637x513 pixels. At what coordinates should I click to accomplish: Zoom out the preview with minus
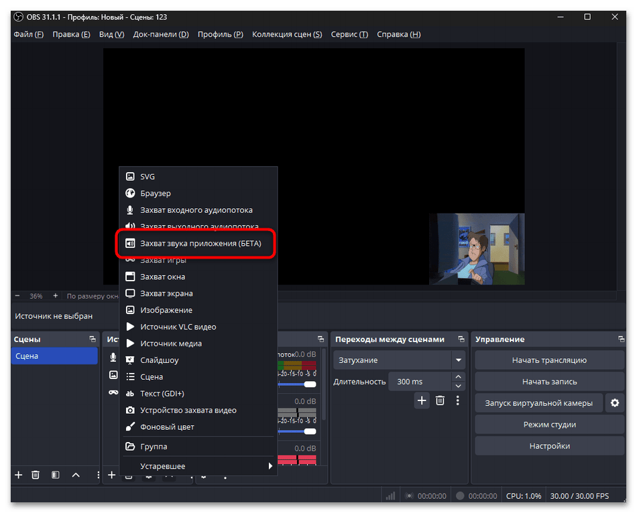tap(17, 296)
